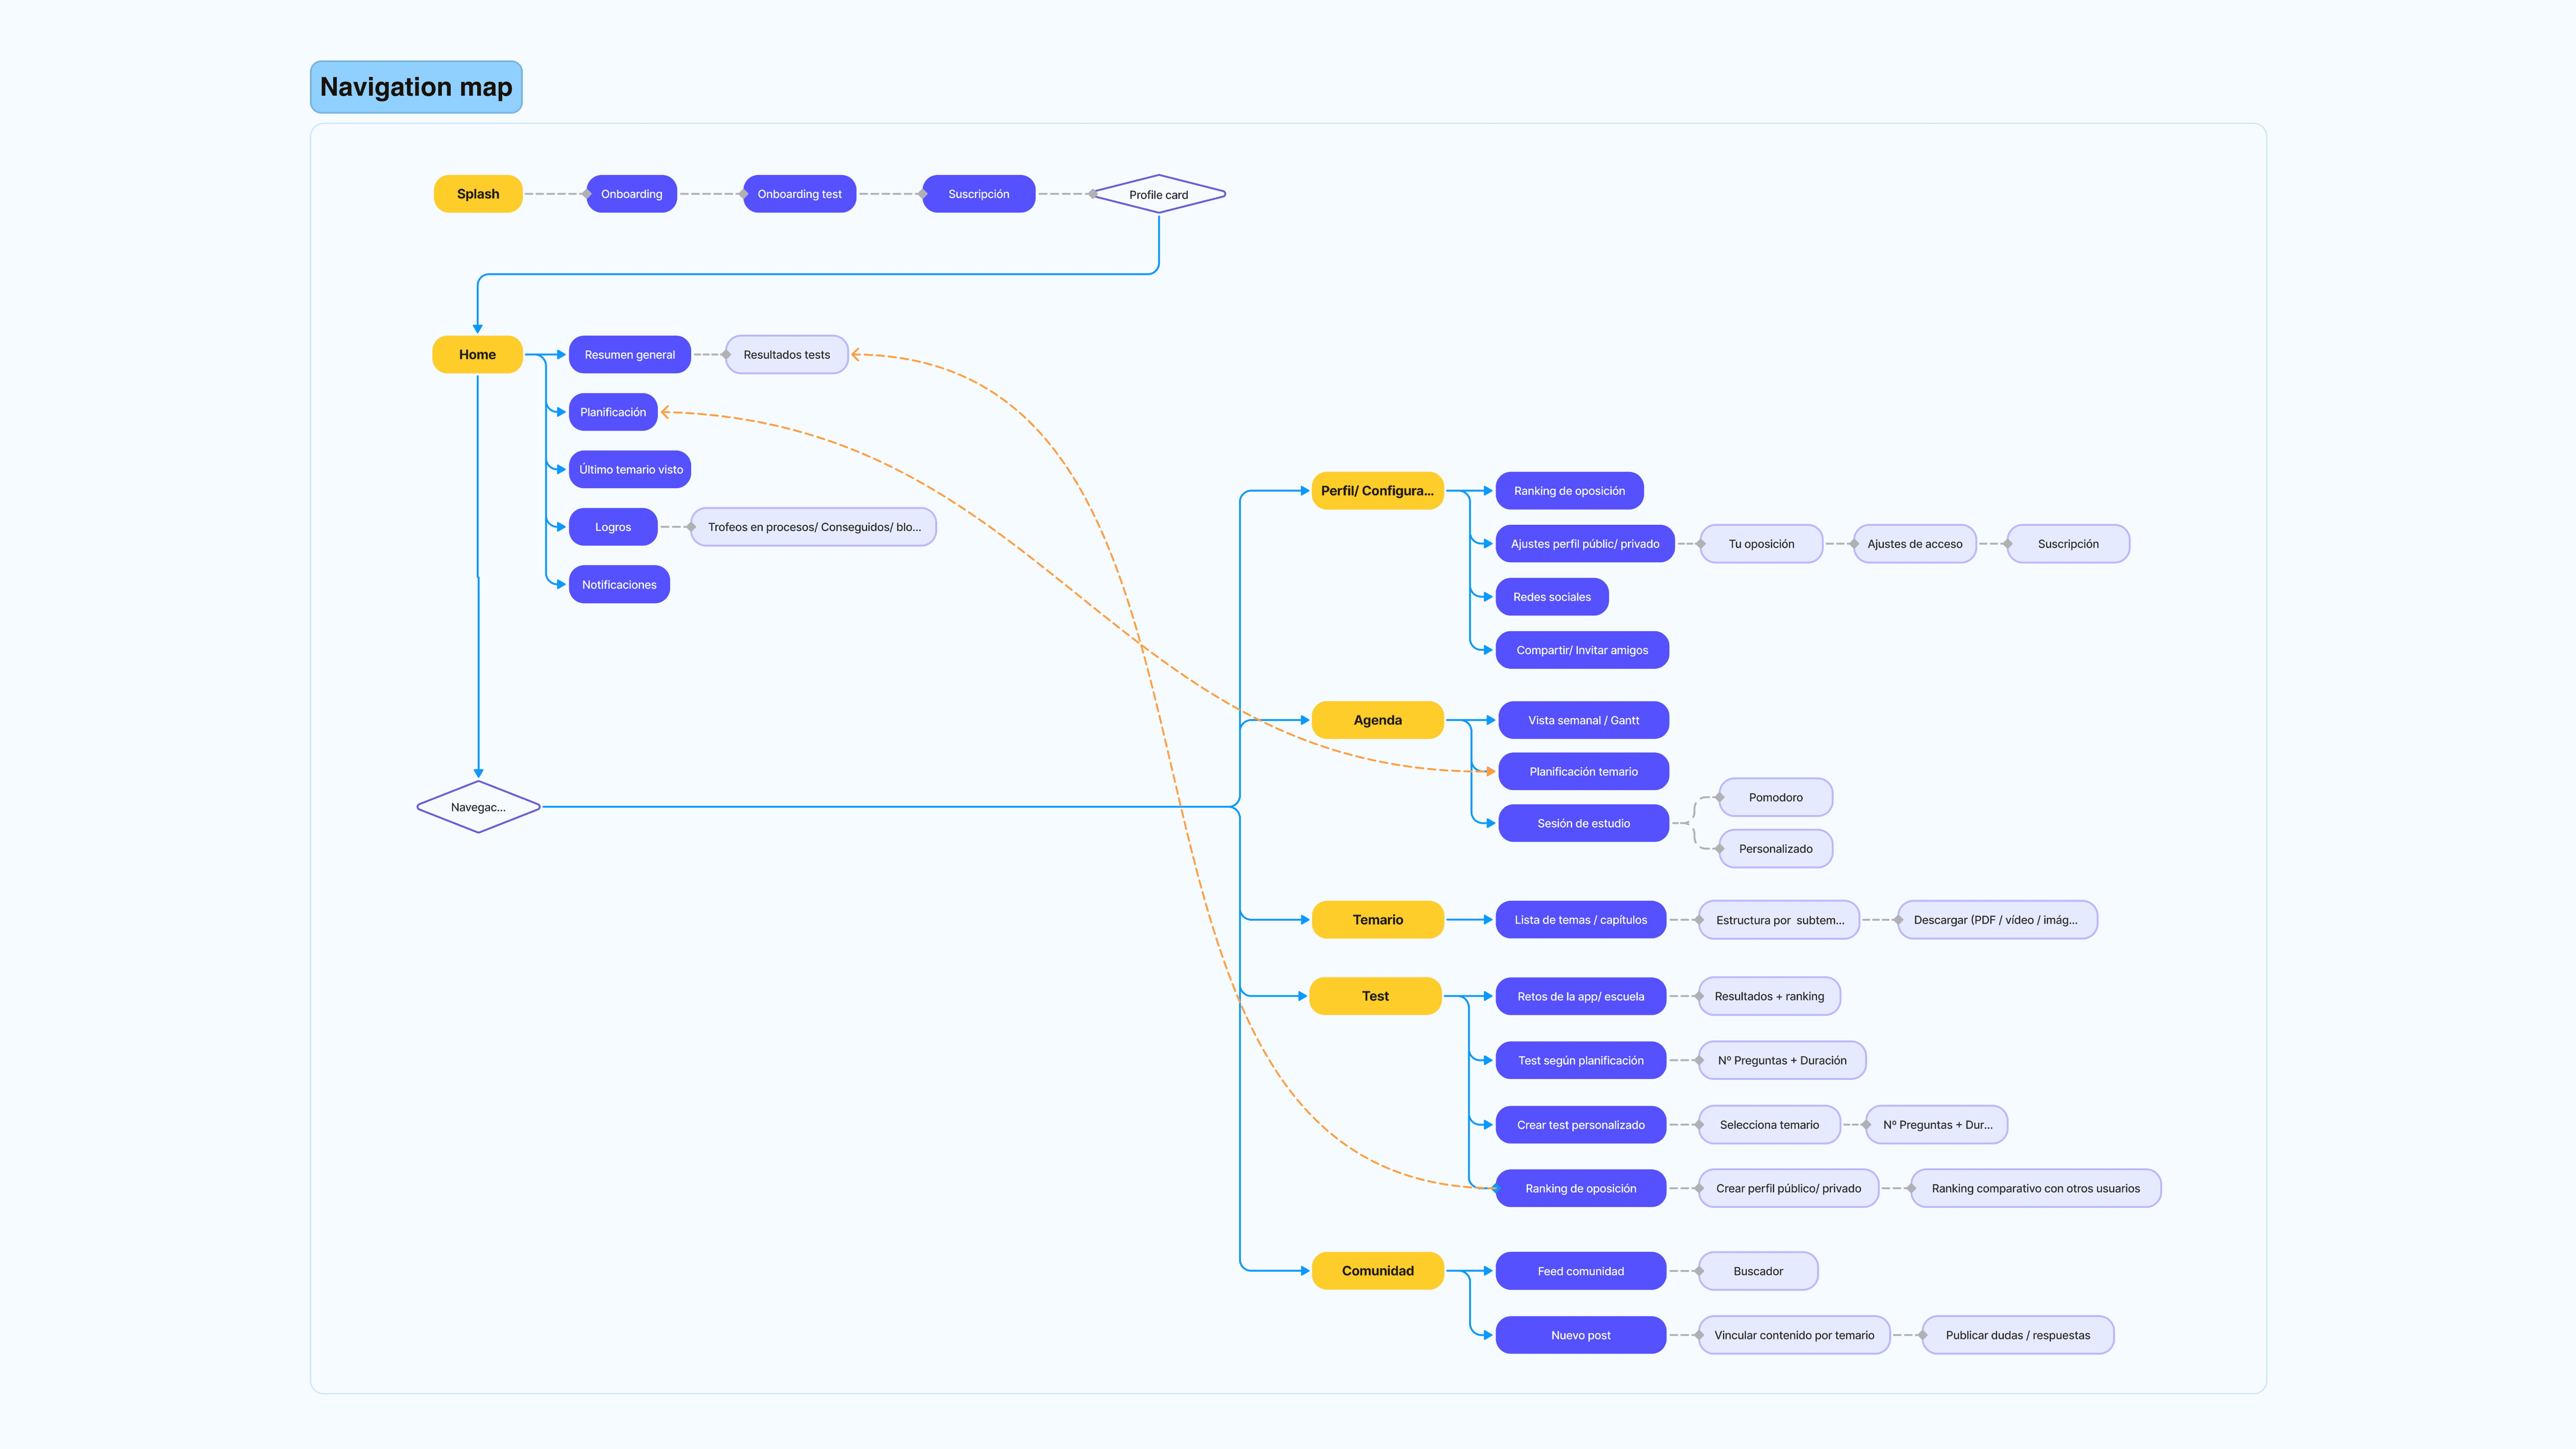Viewport: 2576px width, 1449px height.
Task: Click the Navigation map title label
Action: click(x=416, y=87)
